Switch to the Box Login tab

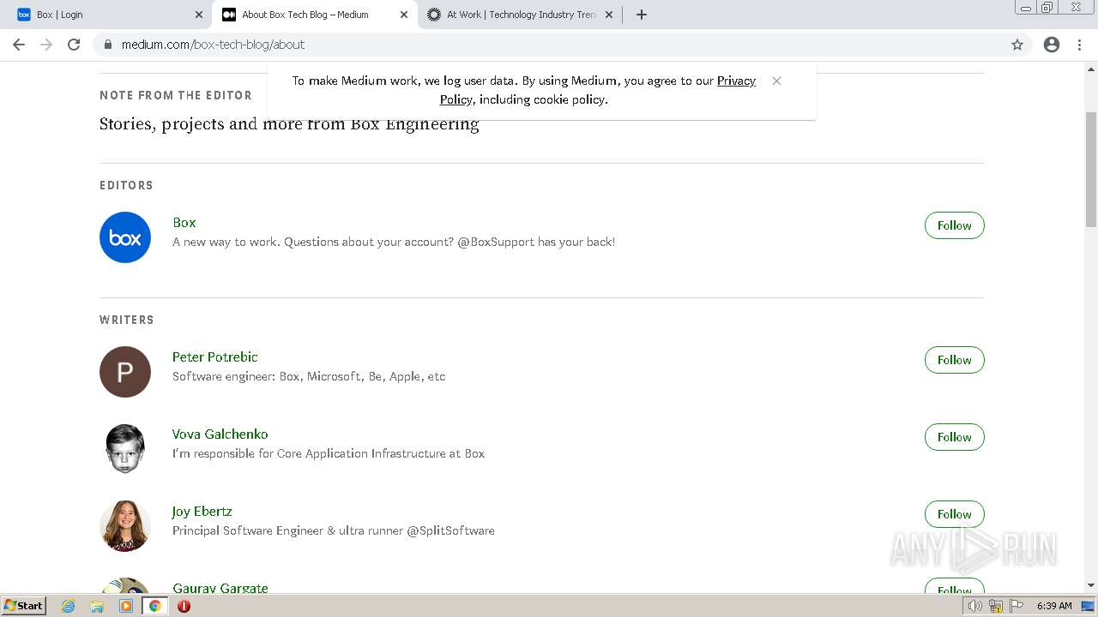point(110,15)
